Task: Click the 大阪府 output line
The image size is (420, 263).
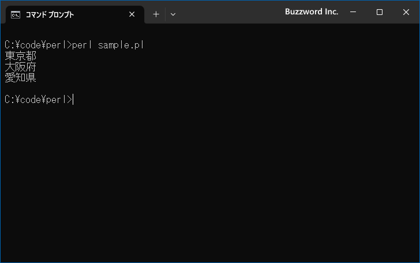Action: click(x=20, y=67)
